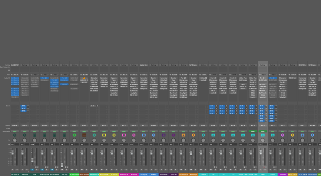Image resolution: width=321 pixels, height=176 pixels.
Task: Click the All Sound FX track icon
Action: coord(312,135)
